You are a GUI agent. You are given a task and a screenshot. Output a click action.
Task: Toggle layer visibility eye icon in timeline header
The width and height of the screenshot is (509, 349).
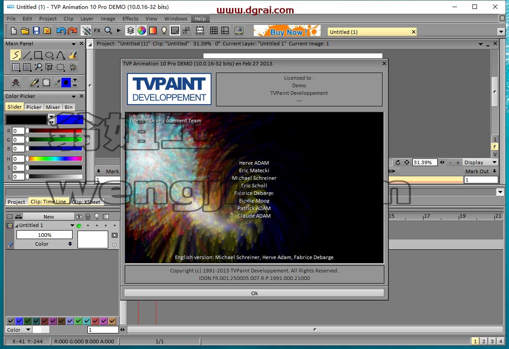[x=79, y=216]
